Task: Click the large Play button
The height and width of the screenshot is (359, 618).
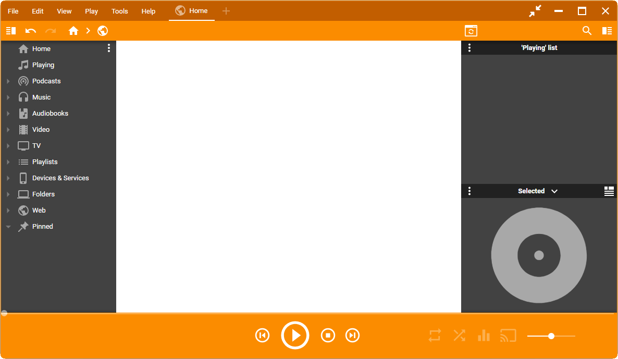Action: click(295, 335)
